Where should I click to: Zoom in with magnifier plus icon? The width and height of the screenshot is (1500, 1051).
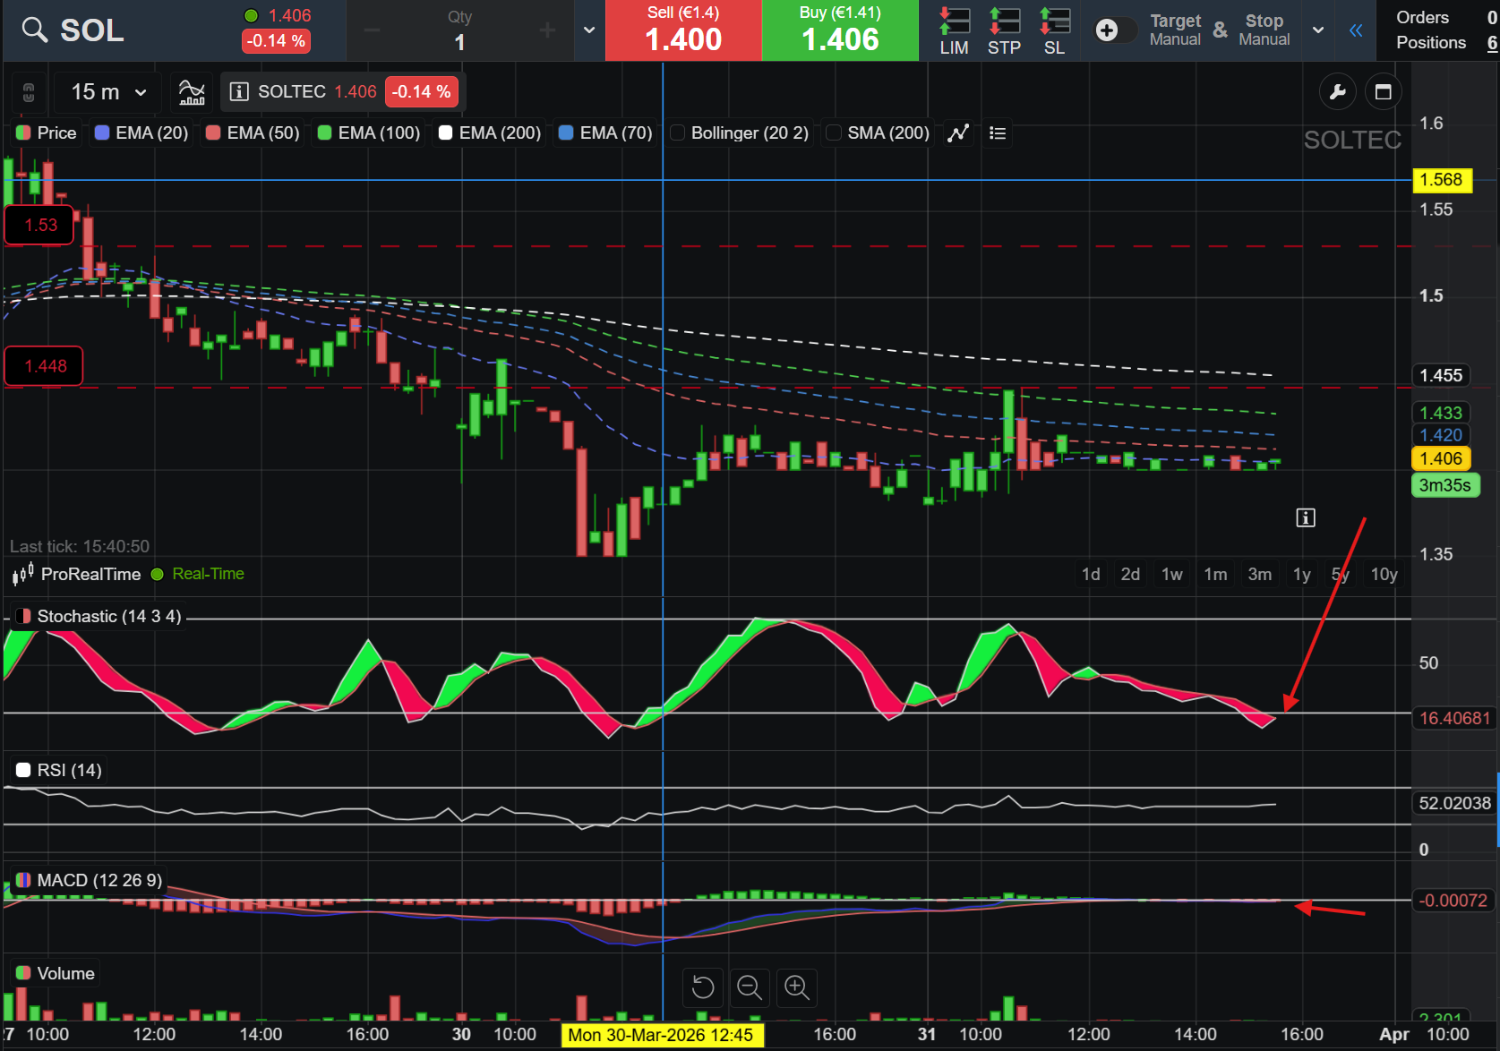point(796,987)
